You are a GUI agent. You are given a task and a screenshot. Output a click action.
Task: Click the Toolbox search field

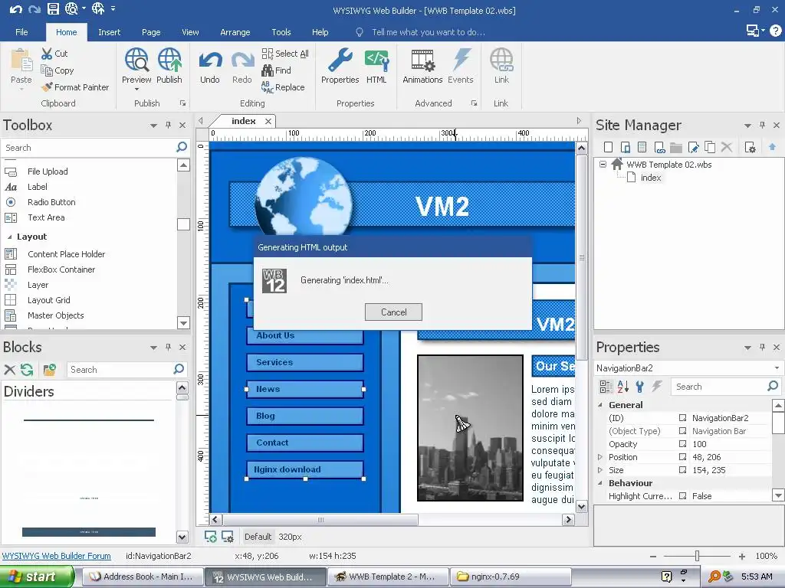point(89,148)
